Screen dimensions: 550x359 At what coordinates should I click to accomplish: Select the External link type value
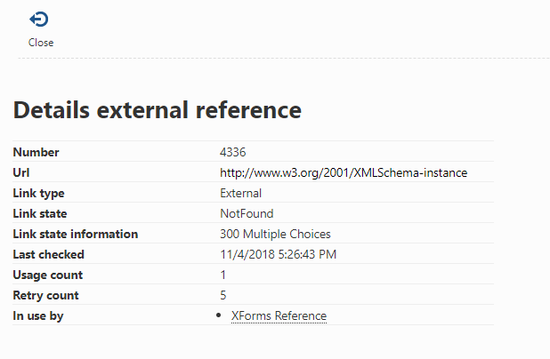pos(240,193)
